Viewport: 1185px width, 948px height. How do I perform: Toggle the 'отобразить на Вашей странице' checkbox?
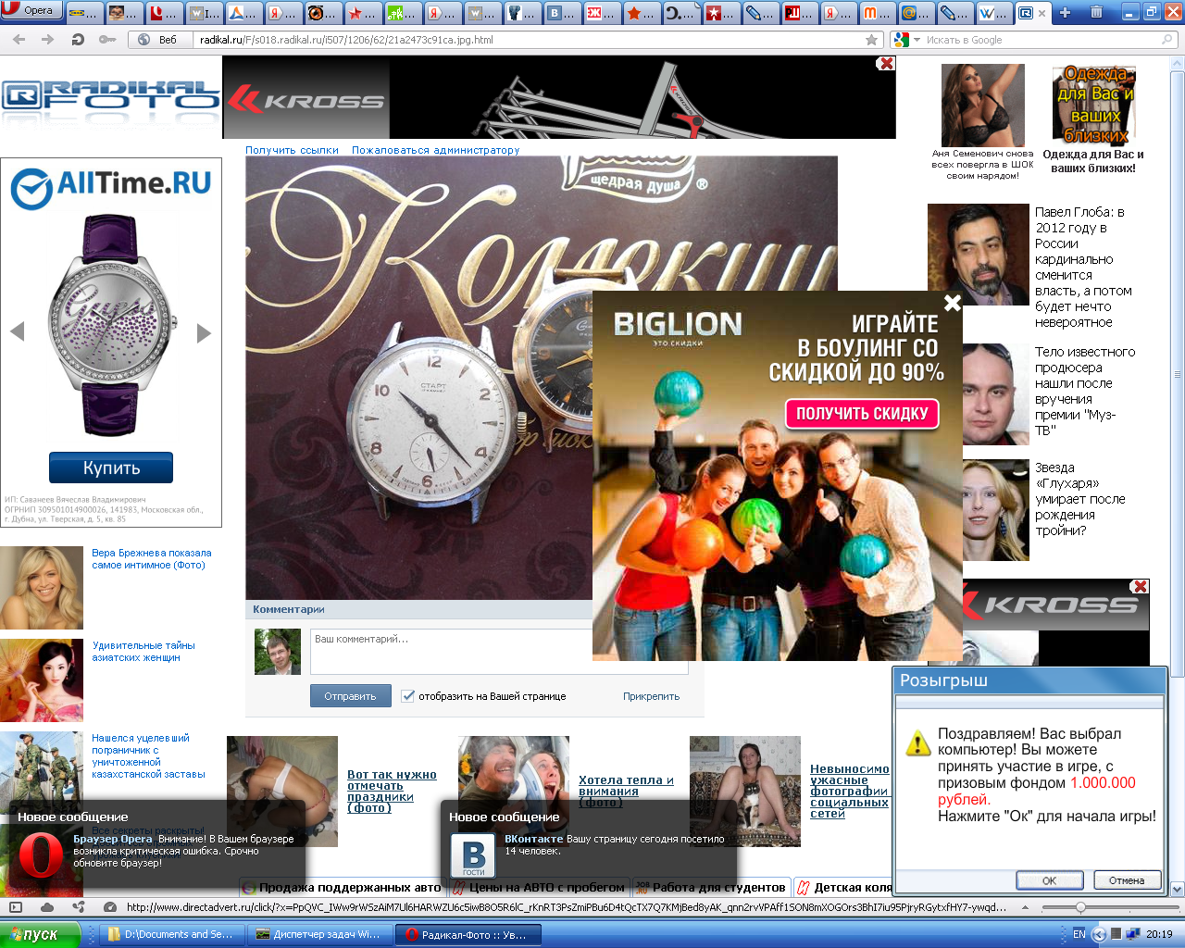click(x=407, y=696)
